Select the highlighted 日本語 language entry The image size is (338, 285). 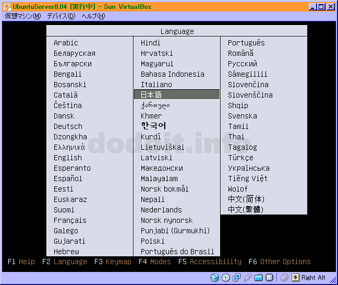tap(177, 94)
